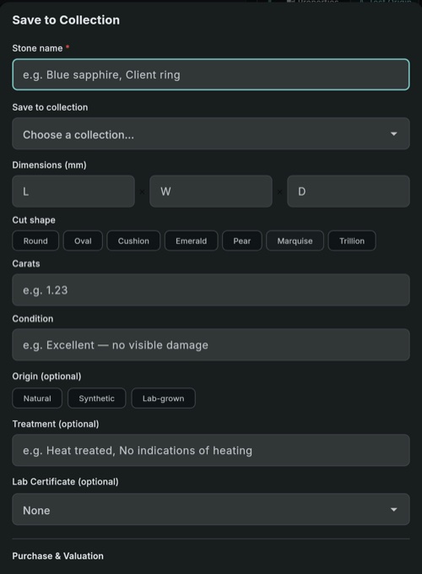Click the Dimensions (mm) label
Image resolution: width=422 pixels, height=574 pixels.
(50, 165)
